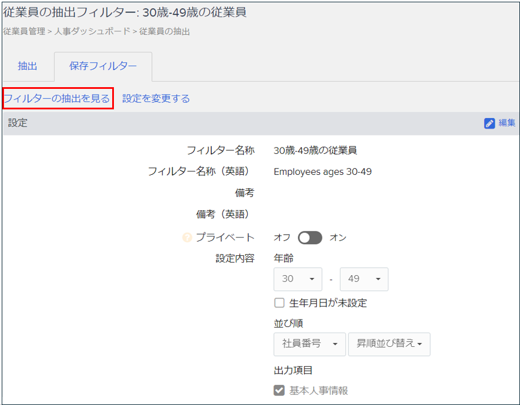
Task: Open the 昇順並び替え sort order dropdown
Action: (389, 344)
